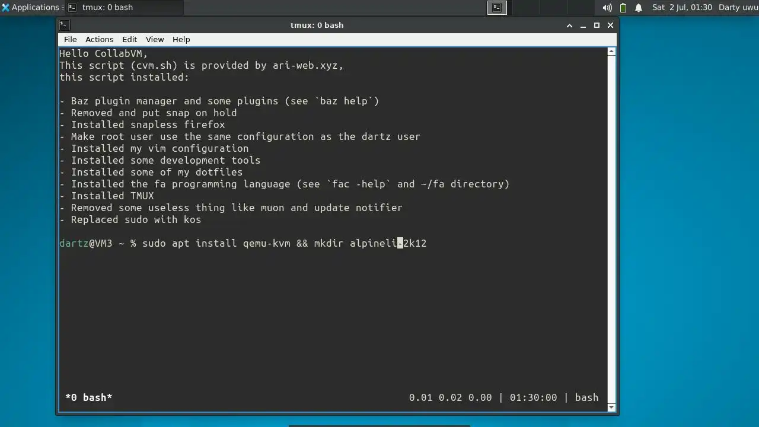
Task: Click the terminal cursor in 'alpineli-2k12'
Action: click(x=400, y=243)
